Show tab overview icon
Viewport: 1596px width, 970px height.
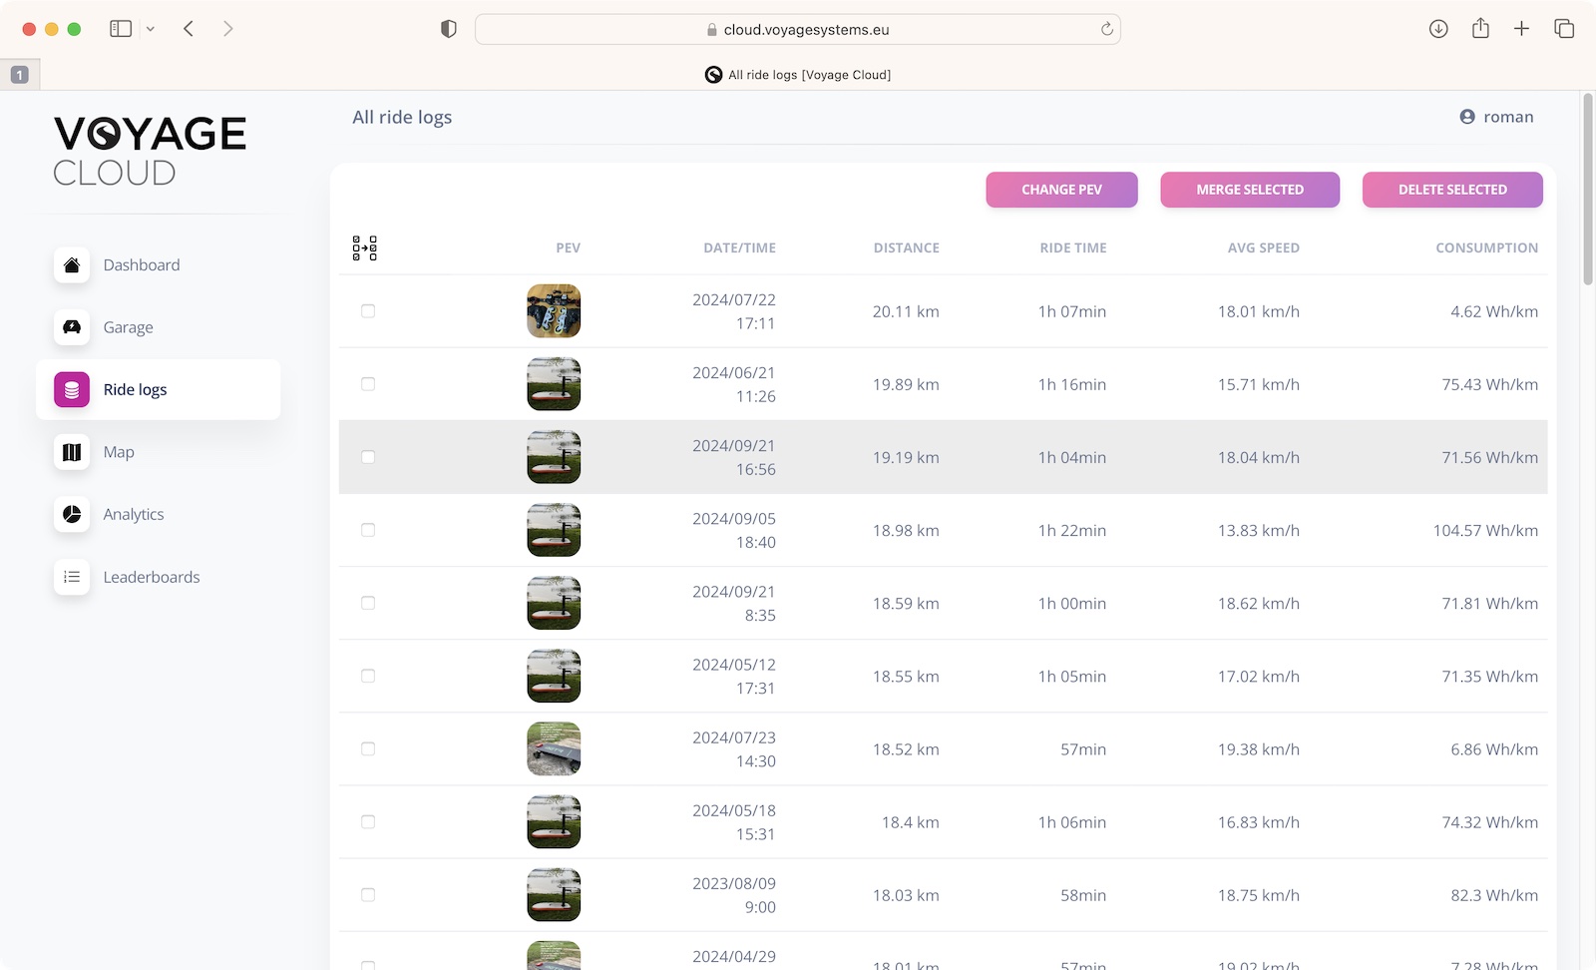tap(1564, 29)
